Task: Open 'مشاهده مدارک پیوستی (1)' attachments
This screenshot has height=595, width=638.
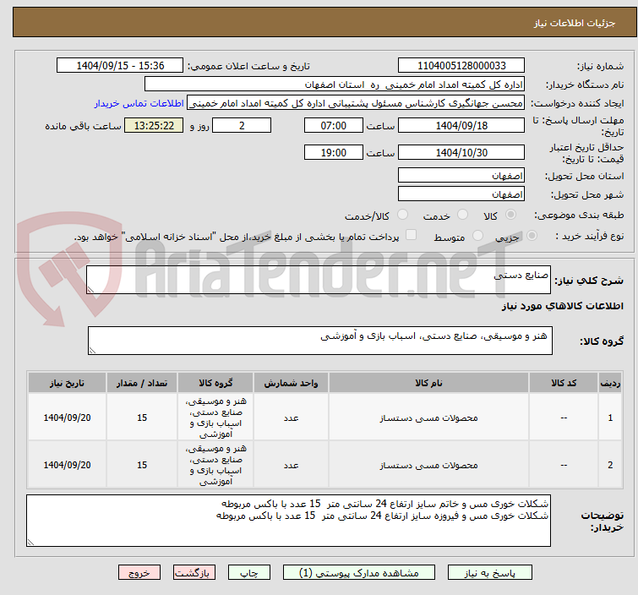Action: pos(359,573)
